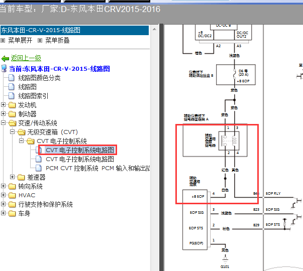
Task: Expand the 行驶支持和保护系统 folder
Action: coord(3,204)
